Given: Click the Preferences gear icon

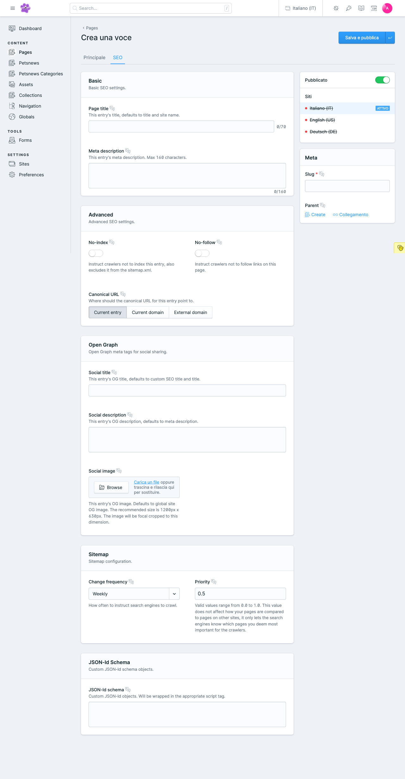Looking at the screenshot, I should [12, 175].
